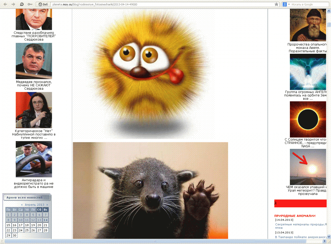The width and height of the screenshot is (331, 244).
Task: Click the browser Forward arrow
Action: pos(13,4)
